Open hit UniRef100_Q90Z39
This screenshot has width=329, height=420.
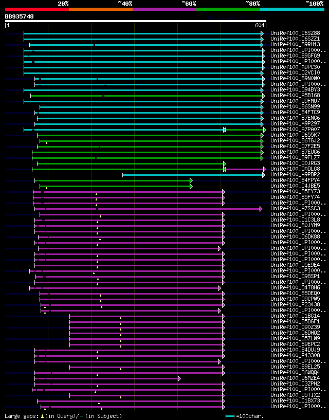tap(295, 327)
